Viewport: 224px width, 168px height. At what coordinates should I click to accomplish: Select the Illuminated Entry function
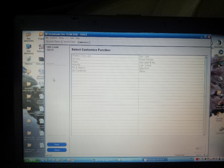171,63
